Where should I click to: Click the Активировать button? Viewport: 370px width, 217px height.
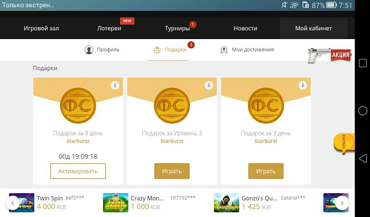78,171
